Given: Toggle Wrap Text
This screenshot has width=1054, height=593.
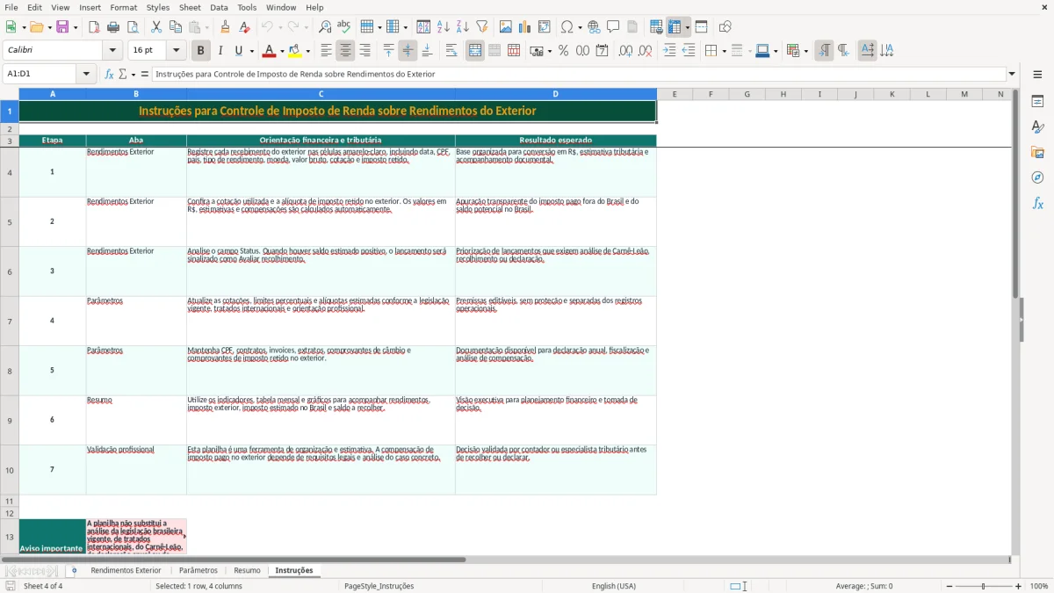Looking at the screenshot, I should pyautogui.click(x=451, y=51).
